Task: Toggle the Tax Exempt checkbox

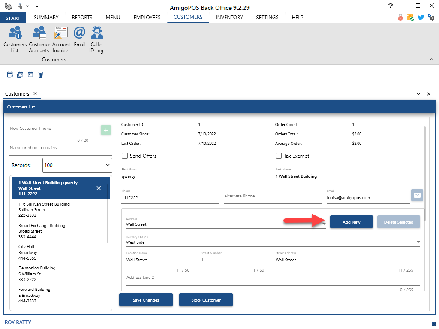Action: [x=279, y=156]
